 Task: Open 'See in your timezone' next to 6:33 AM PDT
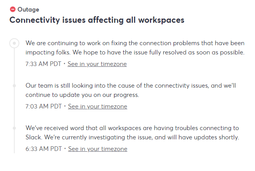click(x=97, y=149)
